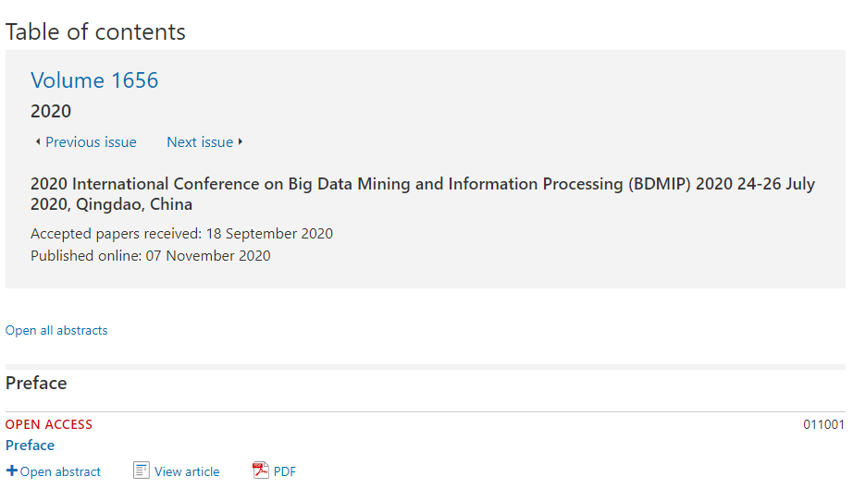Click the red PDF file icon

point(261,470)
